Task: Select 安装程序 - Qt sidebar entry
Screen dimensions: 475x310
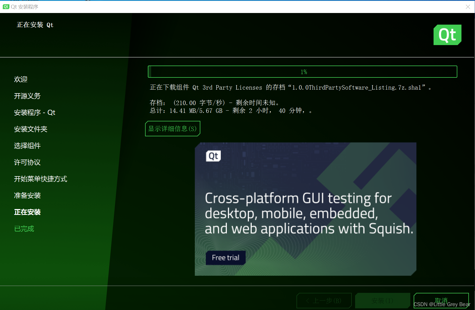Action: click(34, 113)
